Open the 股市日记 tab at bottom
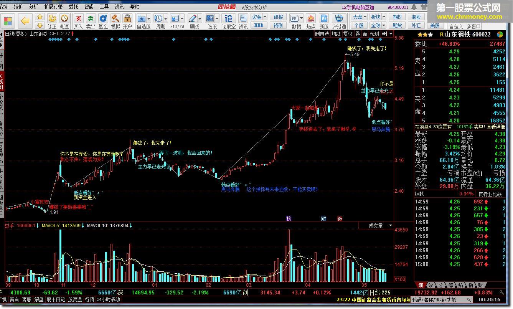The image size is (513, 309). (x=56, y=299)
